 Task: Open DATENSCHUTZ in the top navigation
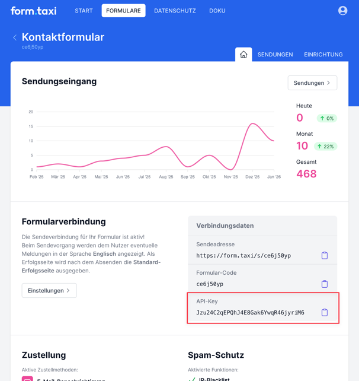[175, 11]
